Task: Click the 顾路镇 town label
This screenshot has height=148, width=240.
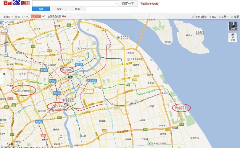Action: 131,53
